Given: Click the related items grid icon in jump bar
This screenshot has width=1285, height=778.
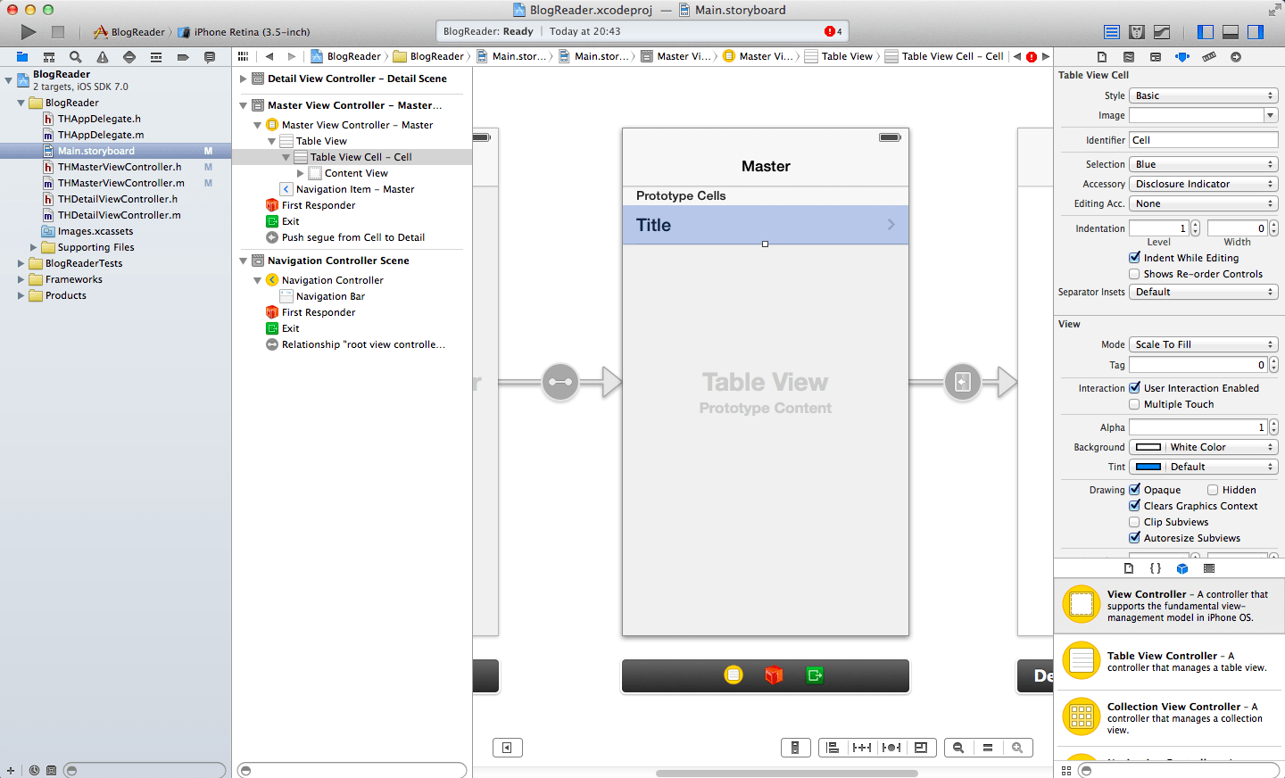Looking at the screenshot, I should [243, 56].
